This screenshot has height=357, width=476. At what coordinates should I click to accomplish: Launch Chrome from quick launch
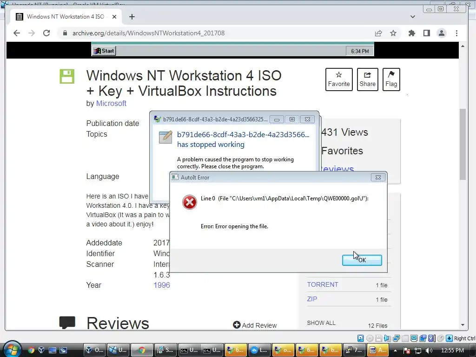coord(31,350)
